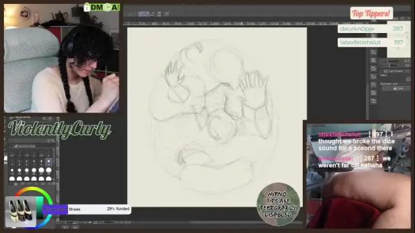Click the wide button at bottom of right property panel

396,89
